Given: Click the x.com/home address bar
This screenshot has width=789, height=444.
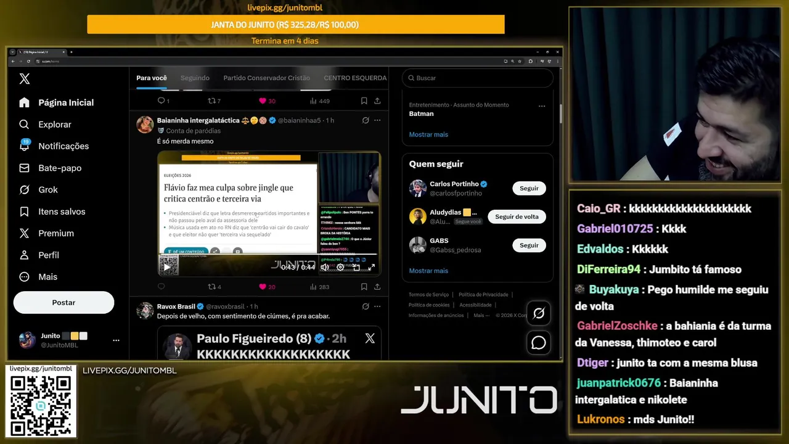Looking at the screenshot, I should (x=268, y=61).
